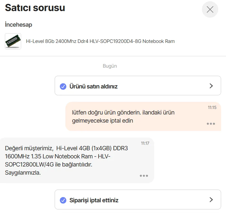Open the 'Ürünü satın aldınız' card

click(x=138, y=86)
